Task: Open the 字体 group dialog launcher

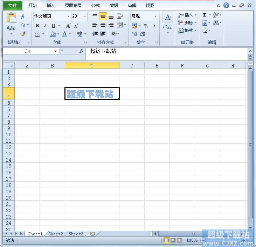Action: pyautogui.click(x=86, y=42)
